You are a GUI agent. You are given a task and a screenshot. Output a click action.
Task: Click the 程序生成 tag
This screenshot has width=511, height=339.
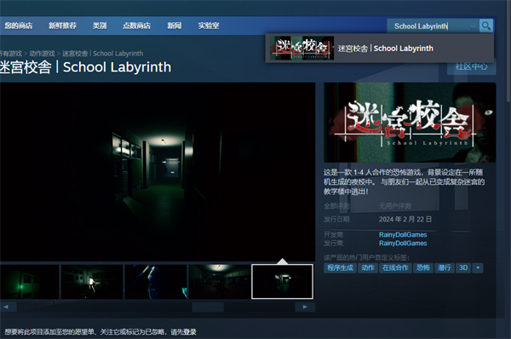[340, 268]
